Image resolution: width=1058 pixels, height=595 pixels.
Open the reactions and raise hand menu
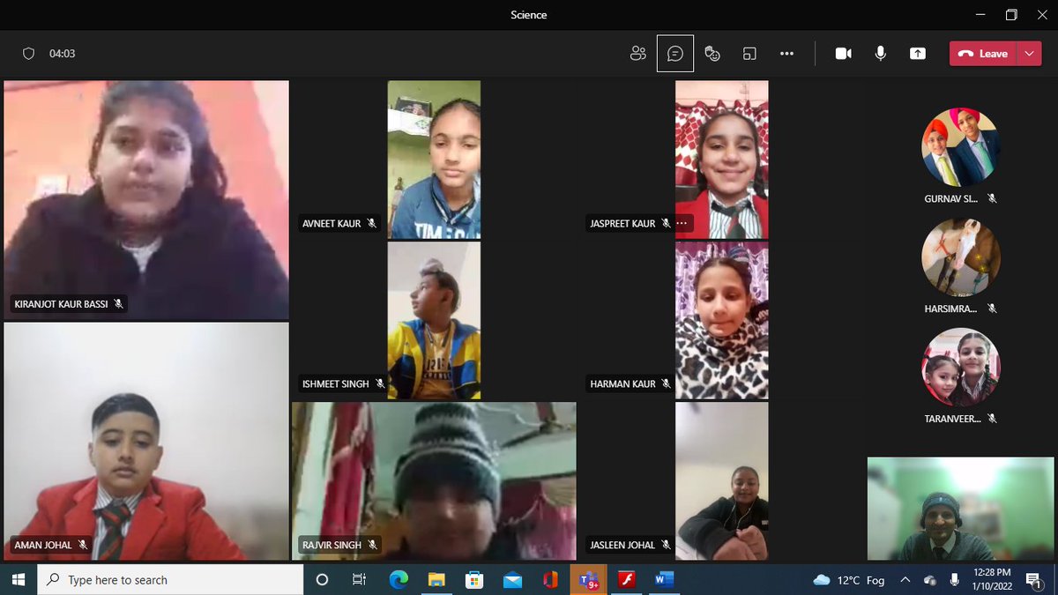(712, 54)
